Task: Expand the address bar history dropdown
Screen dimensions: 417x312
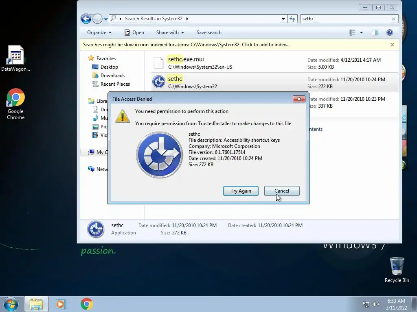Action: pos(283,19)
